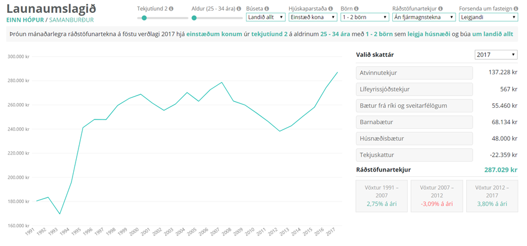Click the 68.134 kr Barnabætur value
Screen dimensions: 527x246
pos(504,122)
